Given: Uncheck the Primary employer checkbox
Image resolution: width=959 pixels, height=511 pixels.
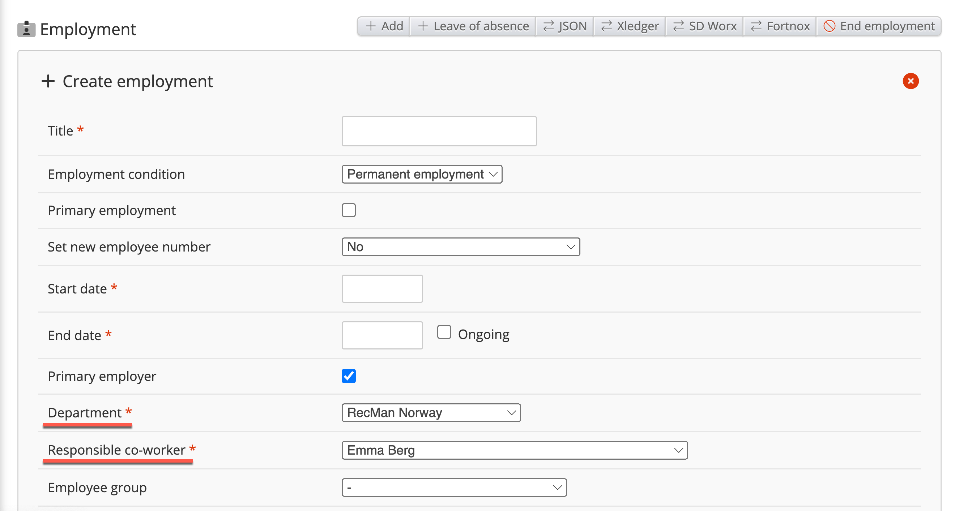Looking at the screenshot, I should click(x=349, y=376).
